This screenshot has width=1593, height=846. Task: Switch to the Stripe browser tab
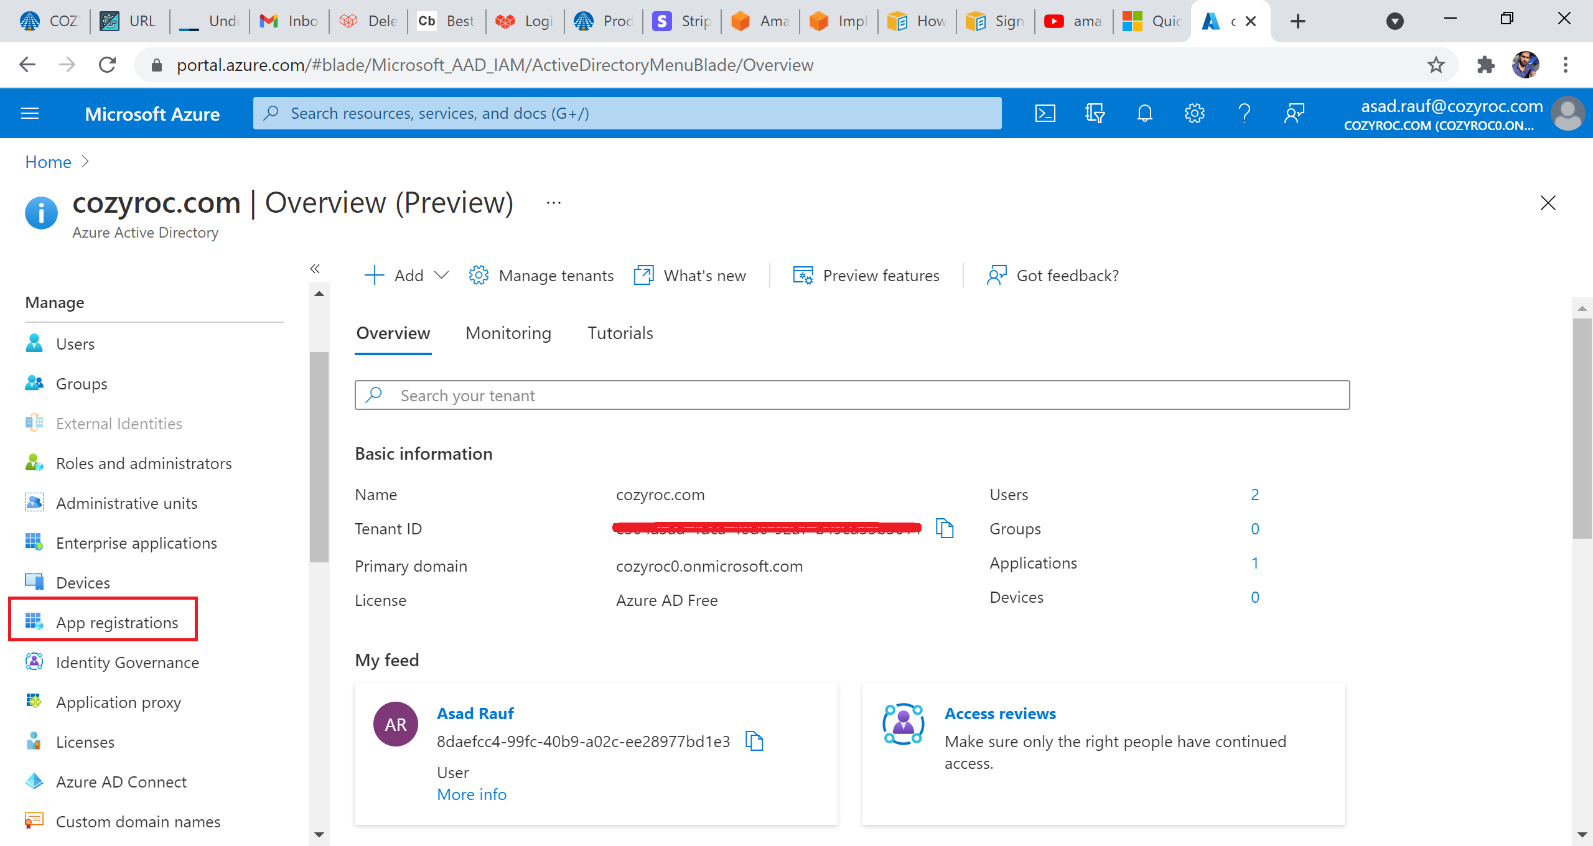pos(683,21)
